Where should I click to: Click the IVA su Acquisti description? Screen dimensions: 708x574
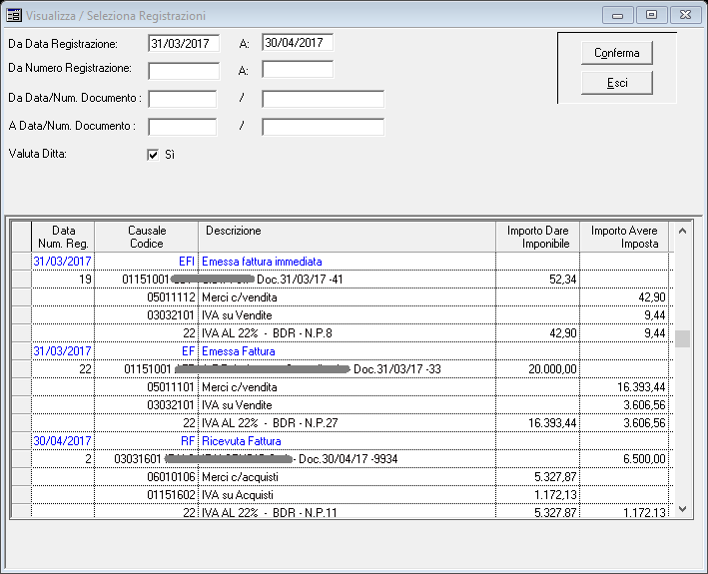pyautogui.click(x=238, y=495)
